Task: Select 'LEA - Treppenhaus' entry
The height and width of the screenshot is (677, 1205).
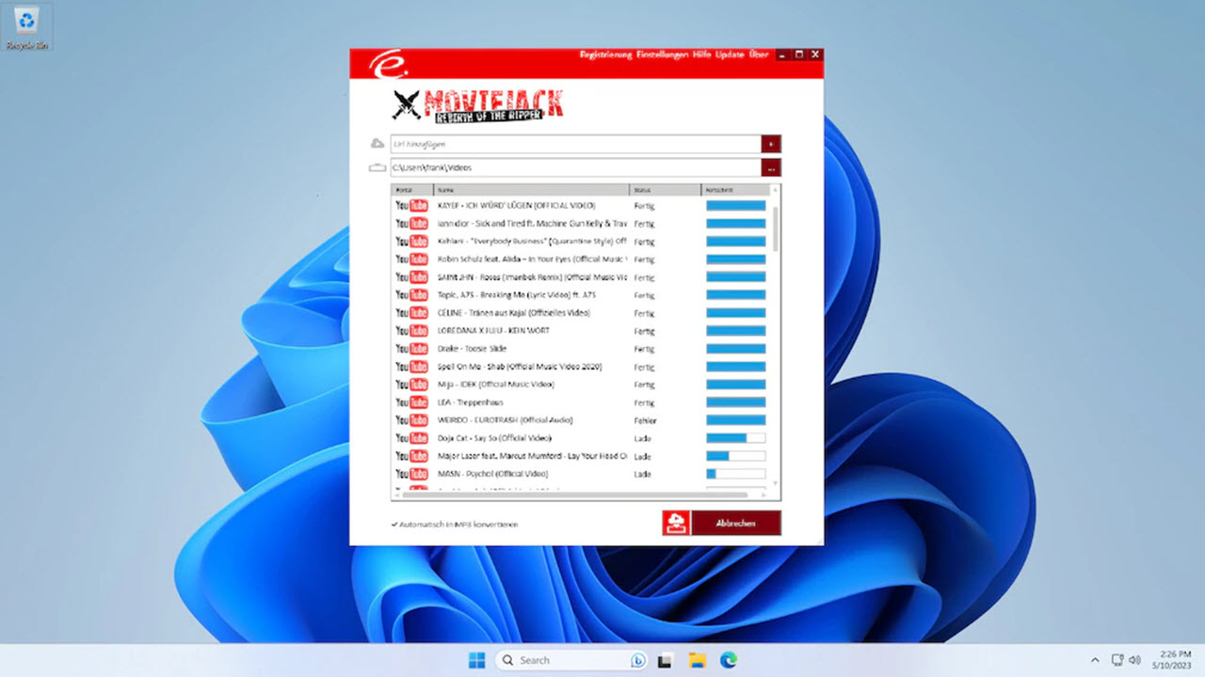Action: [x=471, y=402]
